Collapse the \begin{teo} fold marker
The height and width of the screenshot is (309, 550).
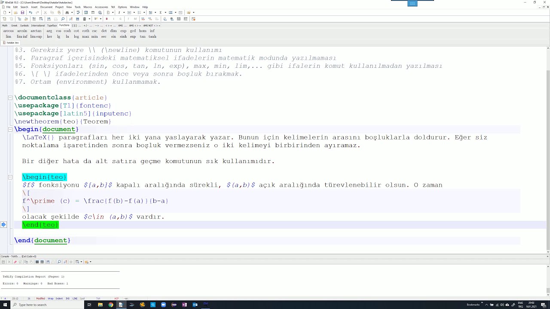(10, 177)
